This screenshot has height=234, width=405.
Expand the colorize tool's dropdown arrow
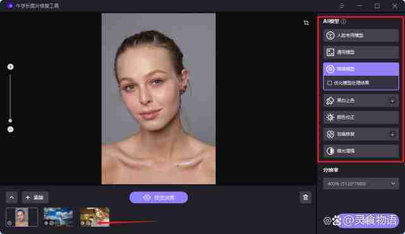(392, 101)
